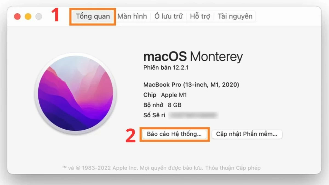Image resolution: width=329 pixels, height=185 pixels.
Task: Switch to the Màn hình tab
Action: tap(132, 16)
